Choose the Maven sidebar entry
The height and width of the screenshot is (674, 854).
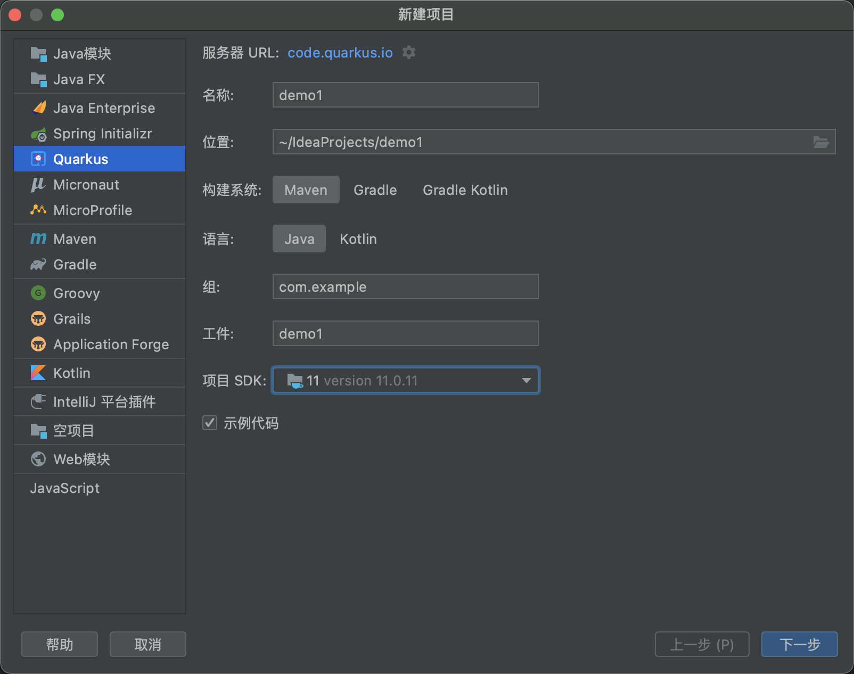[x=75, y=239]
